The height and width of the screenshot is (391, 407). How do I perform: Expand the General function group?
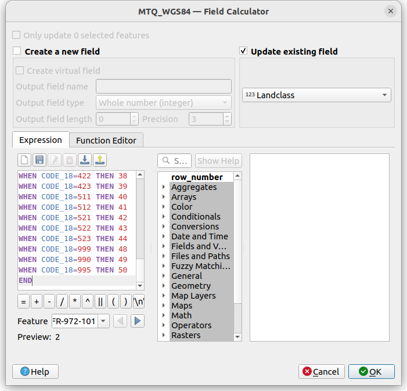click(164, 275)
